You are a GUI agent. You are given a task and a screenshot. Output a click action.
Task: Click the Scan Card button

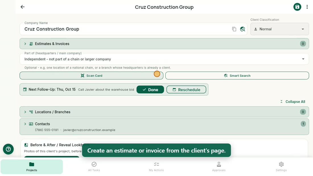point(91,76)
